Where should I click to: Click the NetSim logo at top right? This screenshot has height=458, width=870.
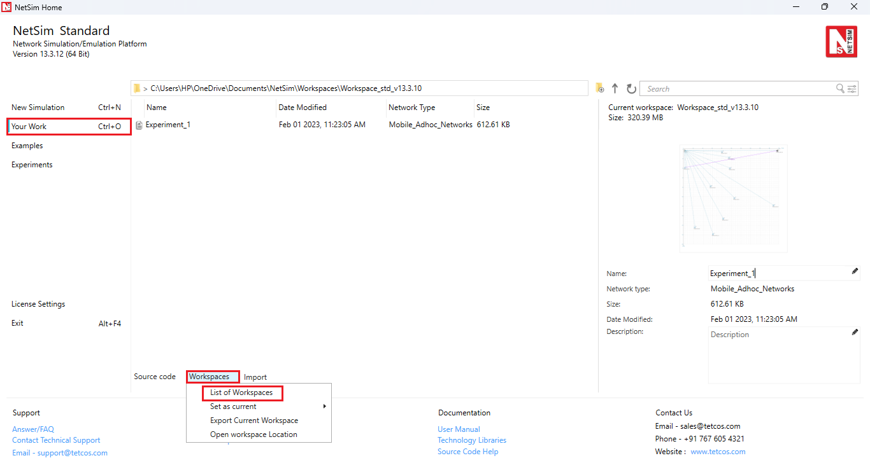click(x=841, y=41)
